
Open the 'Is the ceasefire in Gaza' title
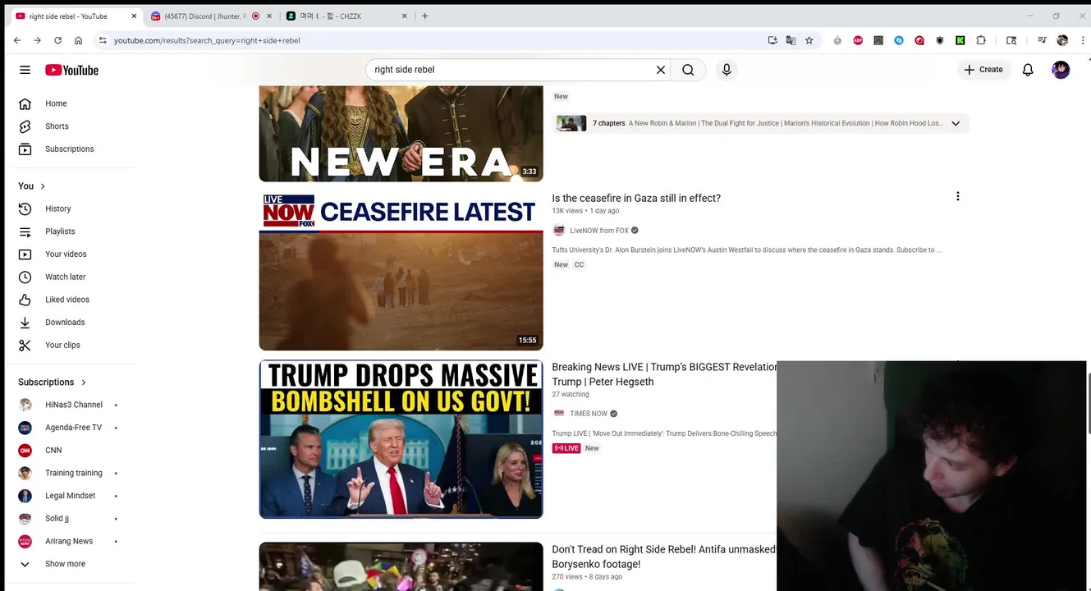[x=636, y=198]
